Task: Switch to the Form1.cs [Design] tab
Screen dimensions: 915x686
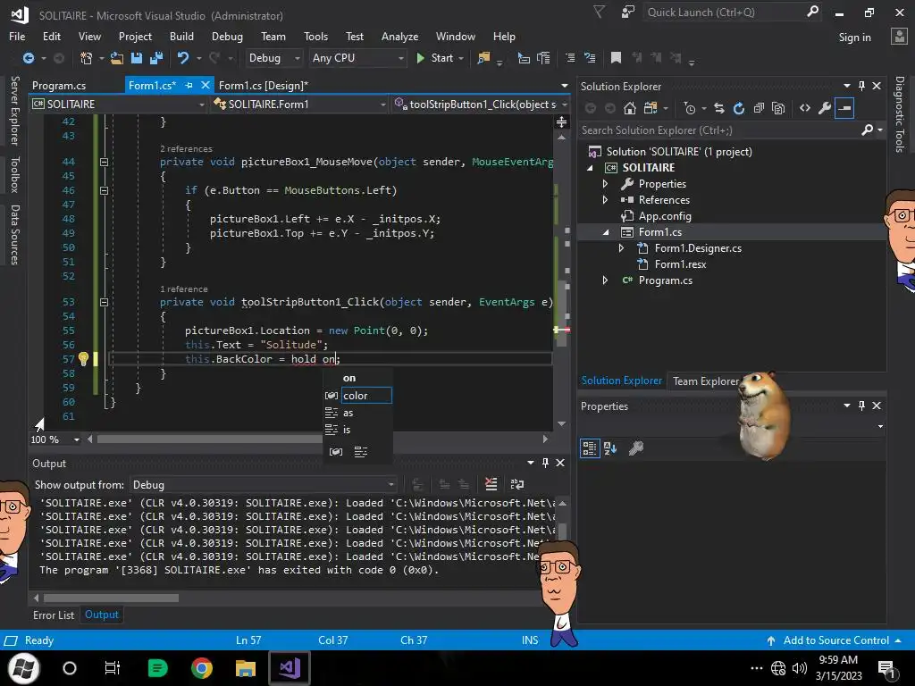Action: point(264,85)
